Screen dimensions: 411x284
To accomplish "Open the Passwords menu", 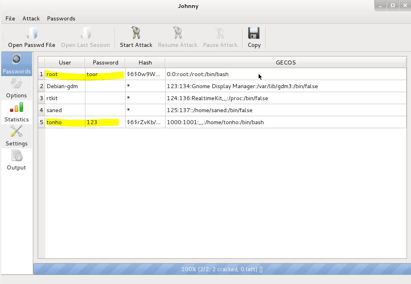I will (61, 18).
